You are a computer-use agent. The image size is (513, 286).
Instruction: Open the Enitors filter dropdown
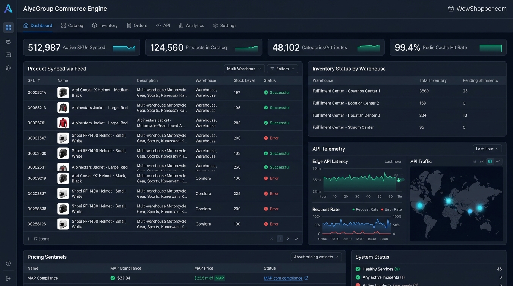(282, 69)
